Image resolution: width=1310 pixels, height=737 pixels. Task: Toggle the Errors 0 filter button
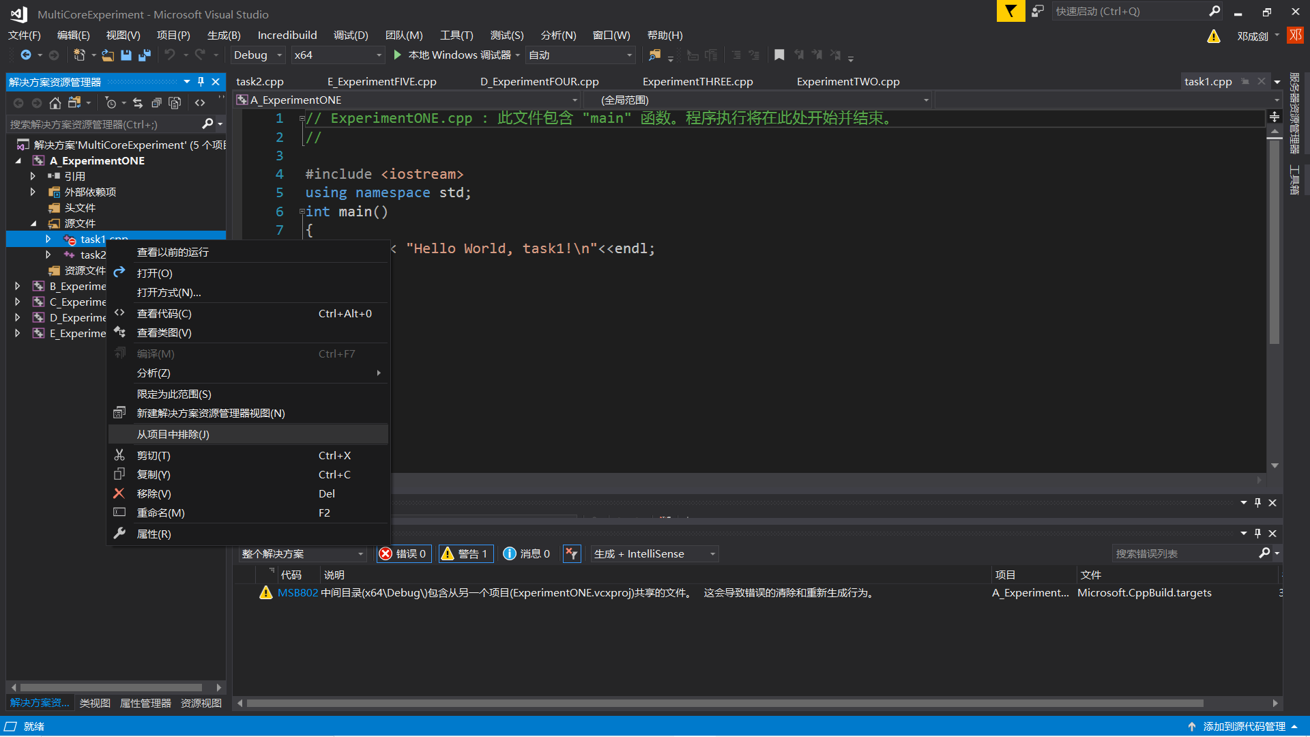tap(404, 553)
